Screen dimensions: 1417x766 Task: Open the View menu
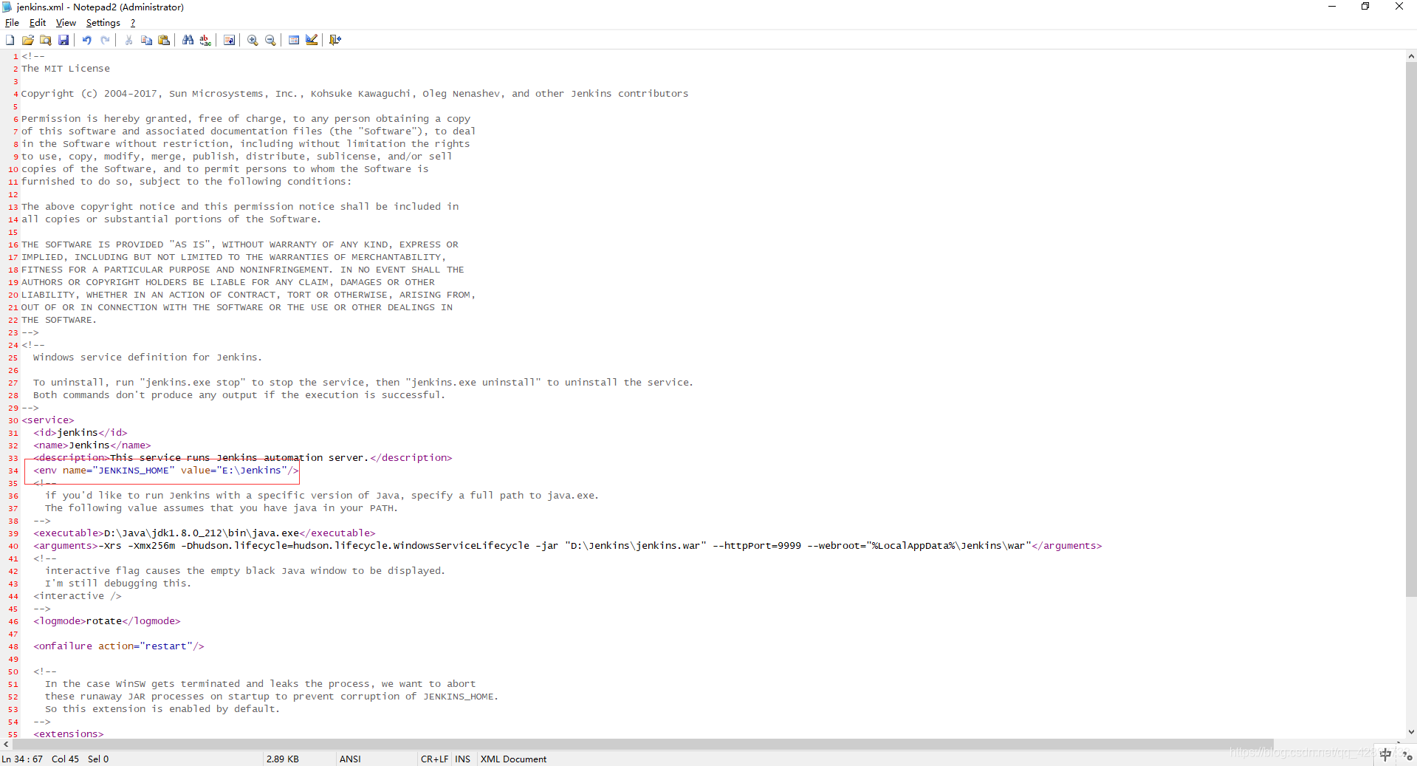coord(66,23)
